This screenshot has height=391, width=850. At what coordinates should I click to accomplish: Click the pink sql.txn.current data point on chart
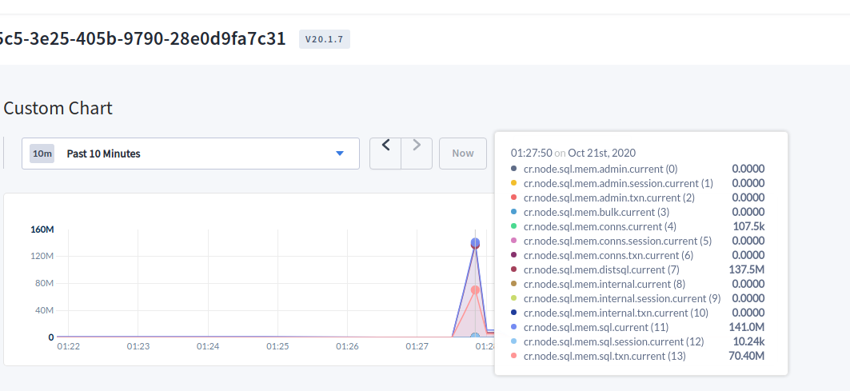click(x=476, y=290)
